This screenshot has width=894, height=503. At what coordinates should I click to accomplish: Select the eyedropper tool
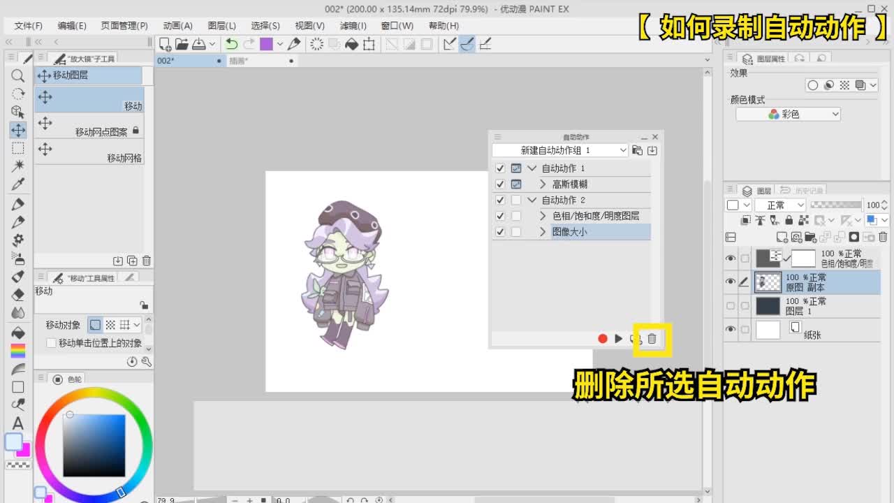coord(18,184)
